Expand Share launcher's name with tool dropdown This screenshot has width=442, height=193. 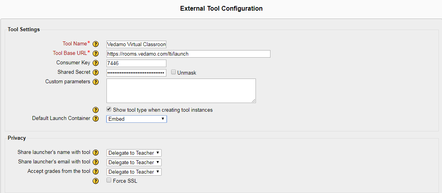coord(134,153)
